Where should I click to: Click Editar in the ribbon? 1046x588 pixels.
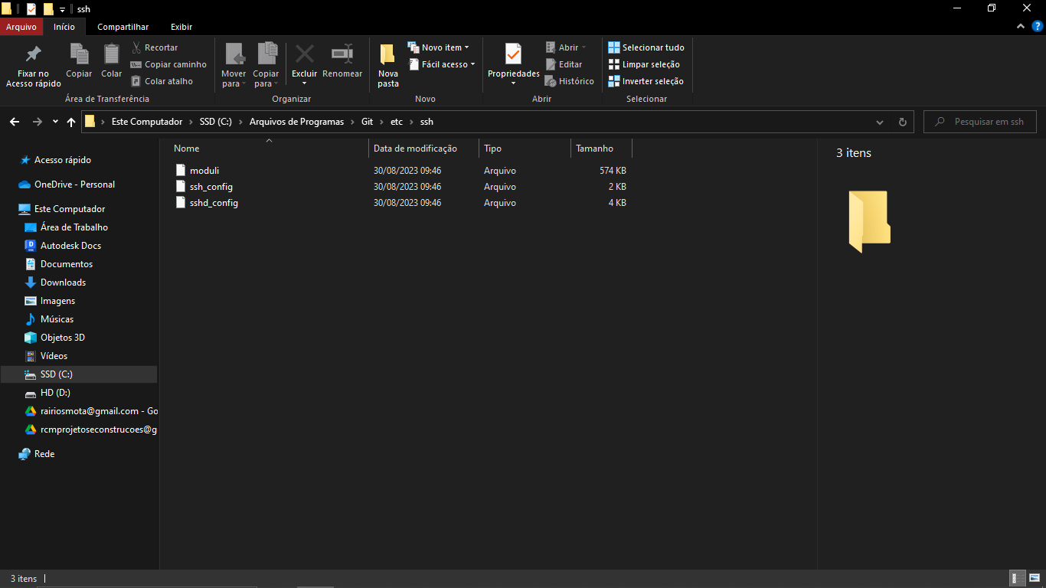(564, 64)
